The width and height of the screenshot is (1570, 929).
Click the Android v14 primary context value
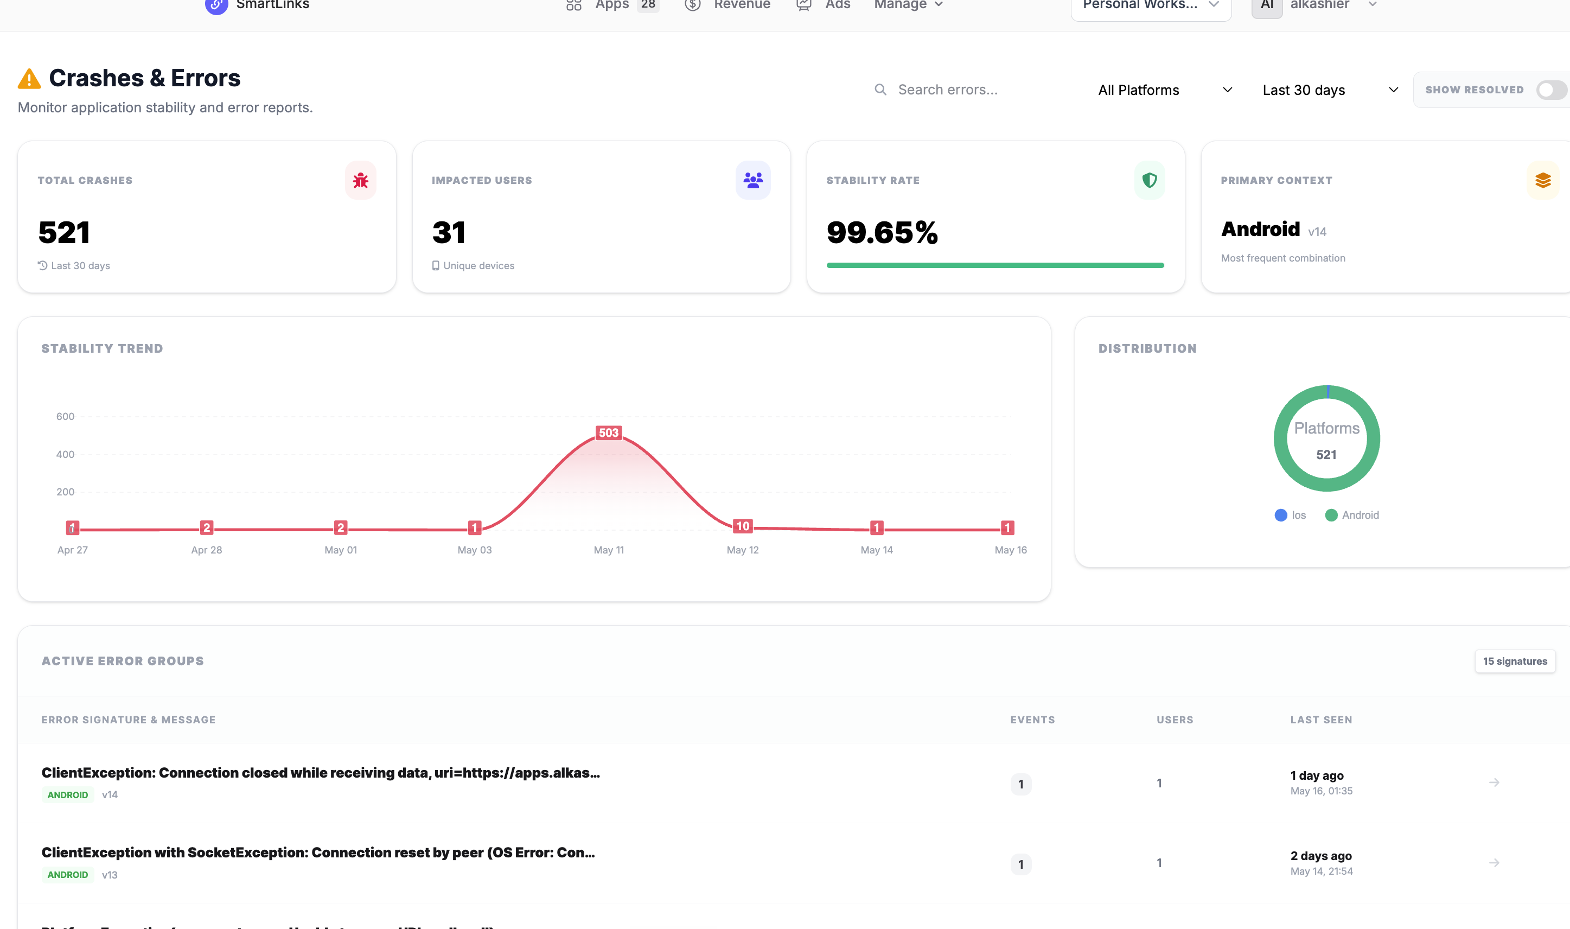(1273, 230)
